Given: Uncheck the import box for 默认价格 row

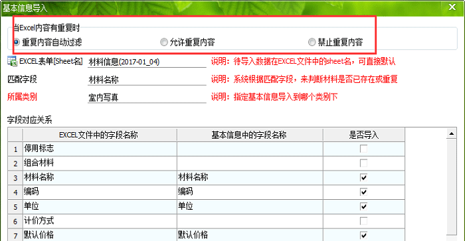Looking at the screenshot, I should point(363,236).
